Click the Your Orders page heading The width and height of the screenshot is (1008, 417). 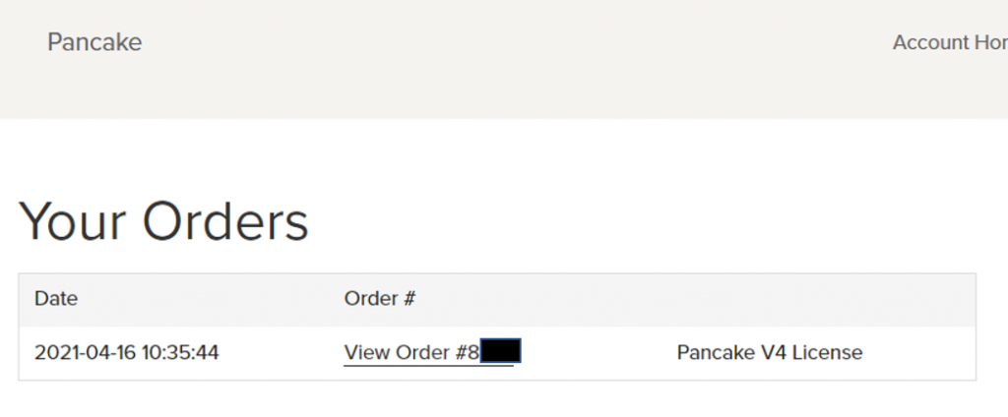tap(163, 221)
